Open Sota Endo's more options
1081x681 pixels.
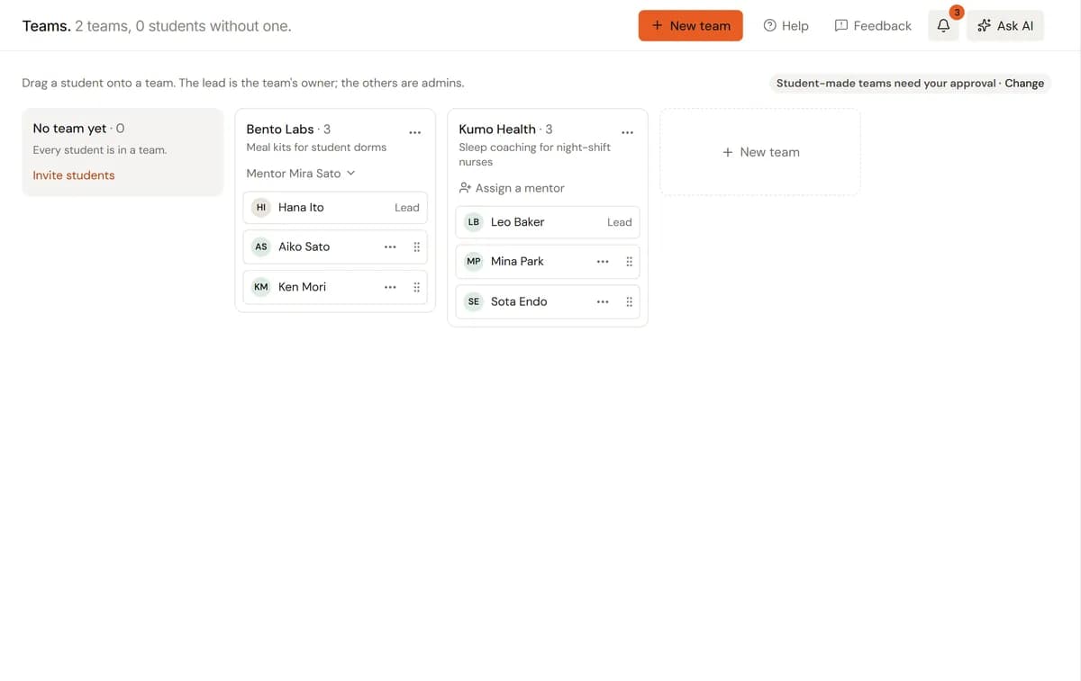603,301
